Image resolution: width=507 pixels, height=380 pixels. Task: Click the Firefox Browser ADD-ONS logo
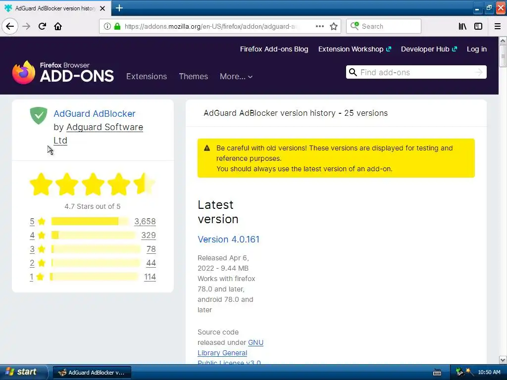click(x=63, y=72)
